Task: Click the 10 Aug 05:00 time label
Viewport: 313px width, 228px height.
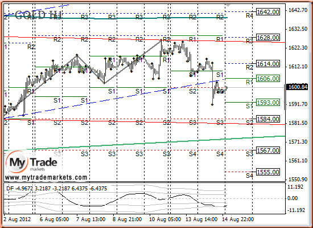Action: [165, 219]
